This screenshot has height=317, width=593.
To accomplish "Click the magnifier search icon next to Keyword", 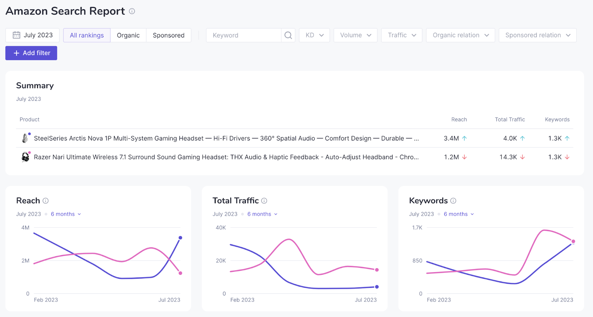I will pos(288,35).
